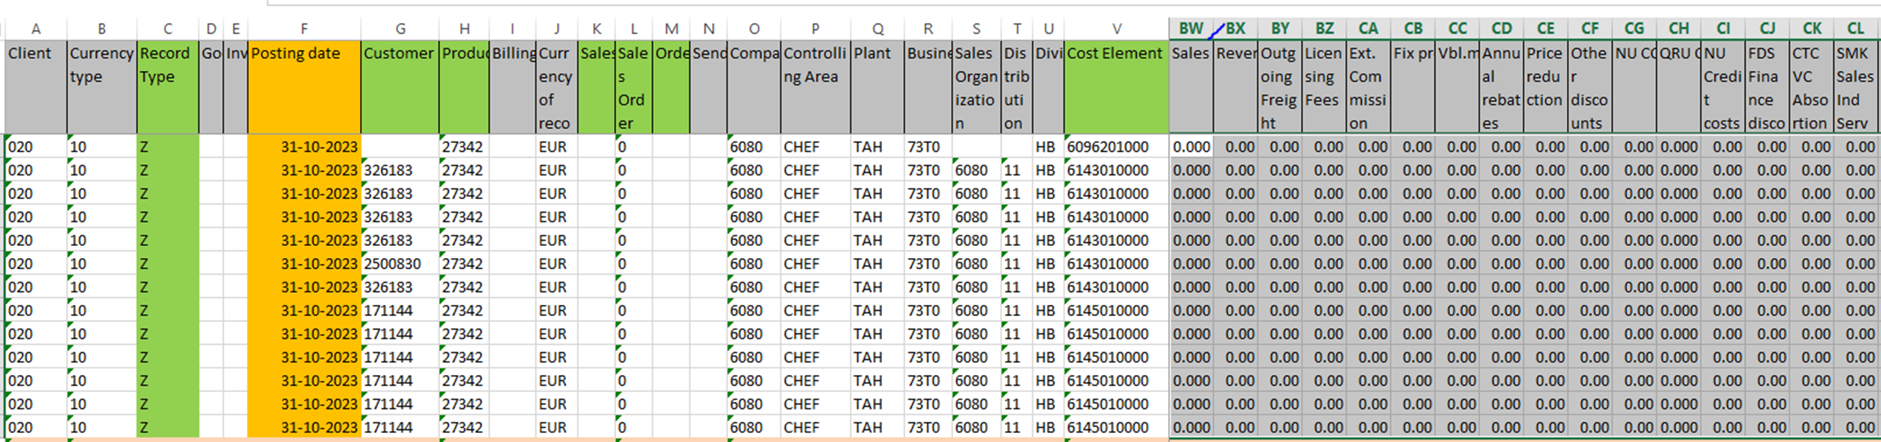Click the Price reduction header cell
Viewport: 1881px width, 442px height.
click(x=1545, y=88)
